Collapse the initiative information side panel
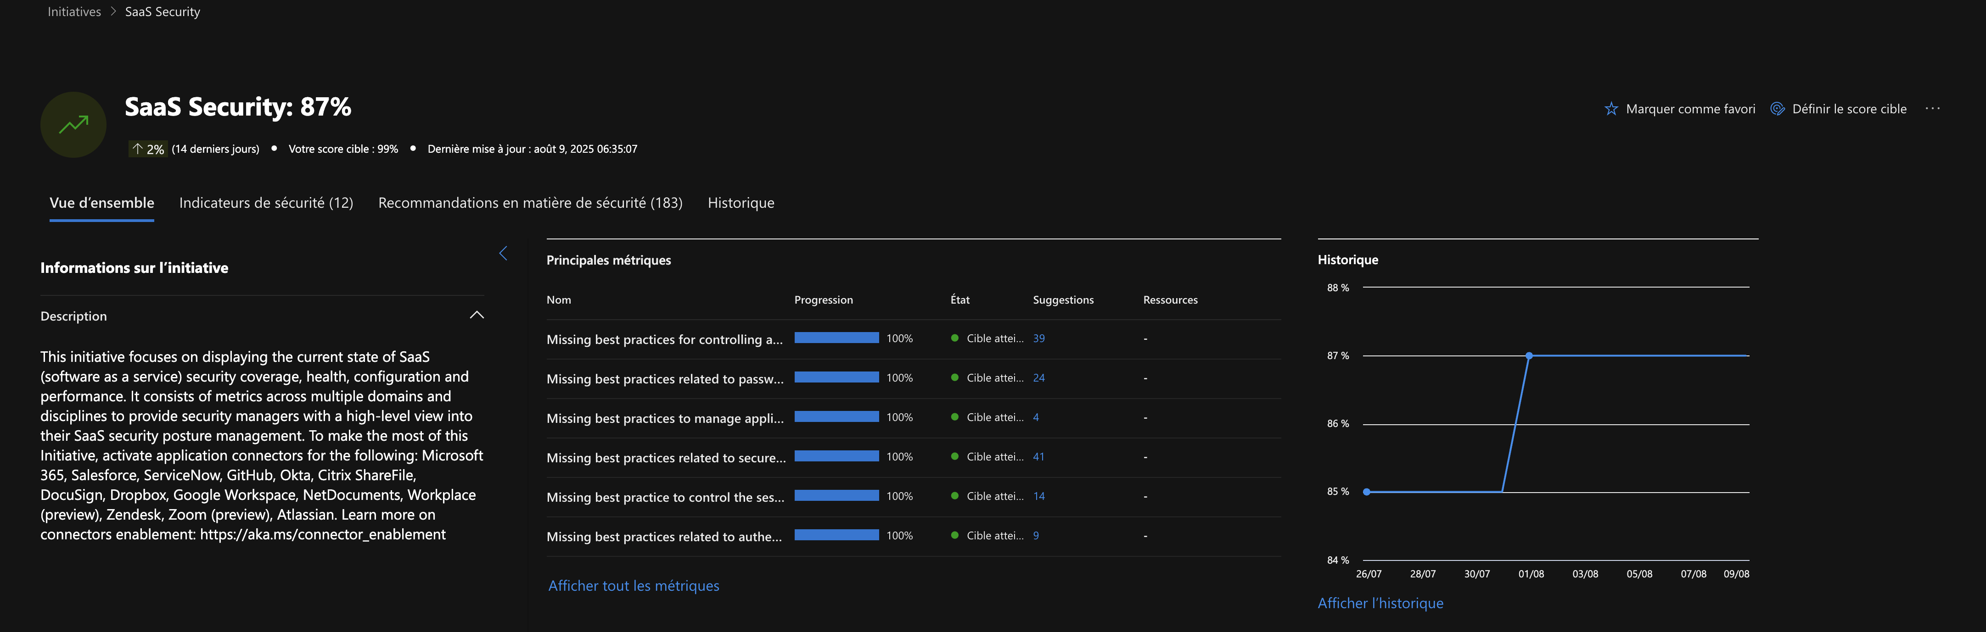 tap(503, 253)
